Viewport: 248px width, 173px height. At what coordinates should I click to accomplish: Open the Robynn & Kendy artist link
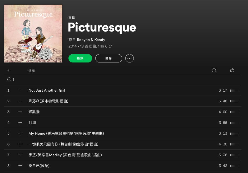[x=91, y=40]
